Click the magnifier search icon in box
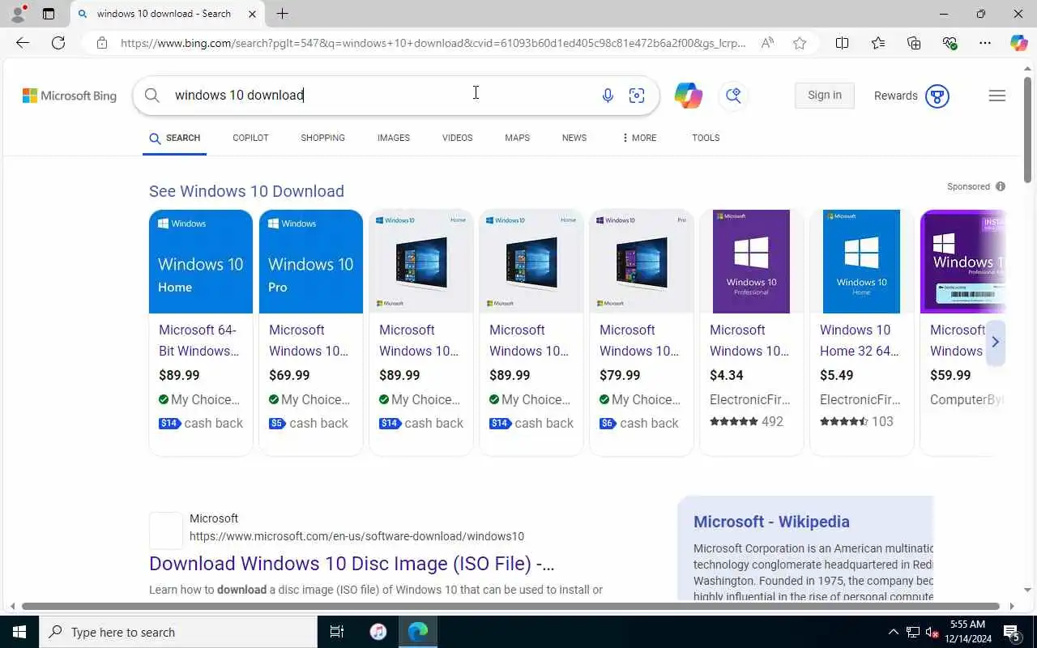Image resolution: width=1037 pixels, height=648 pixels. coord(151,95)
